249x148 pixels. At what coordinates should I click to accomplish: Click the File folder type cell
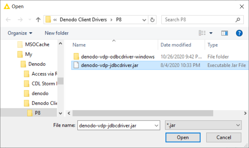click(x=218, y=57)
